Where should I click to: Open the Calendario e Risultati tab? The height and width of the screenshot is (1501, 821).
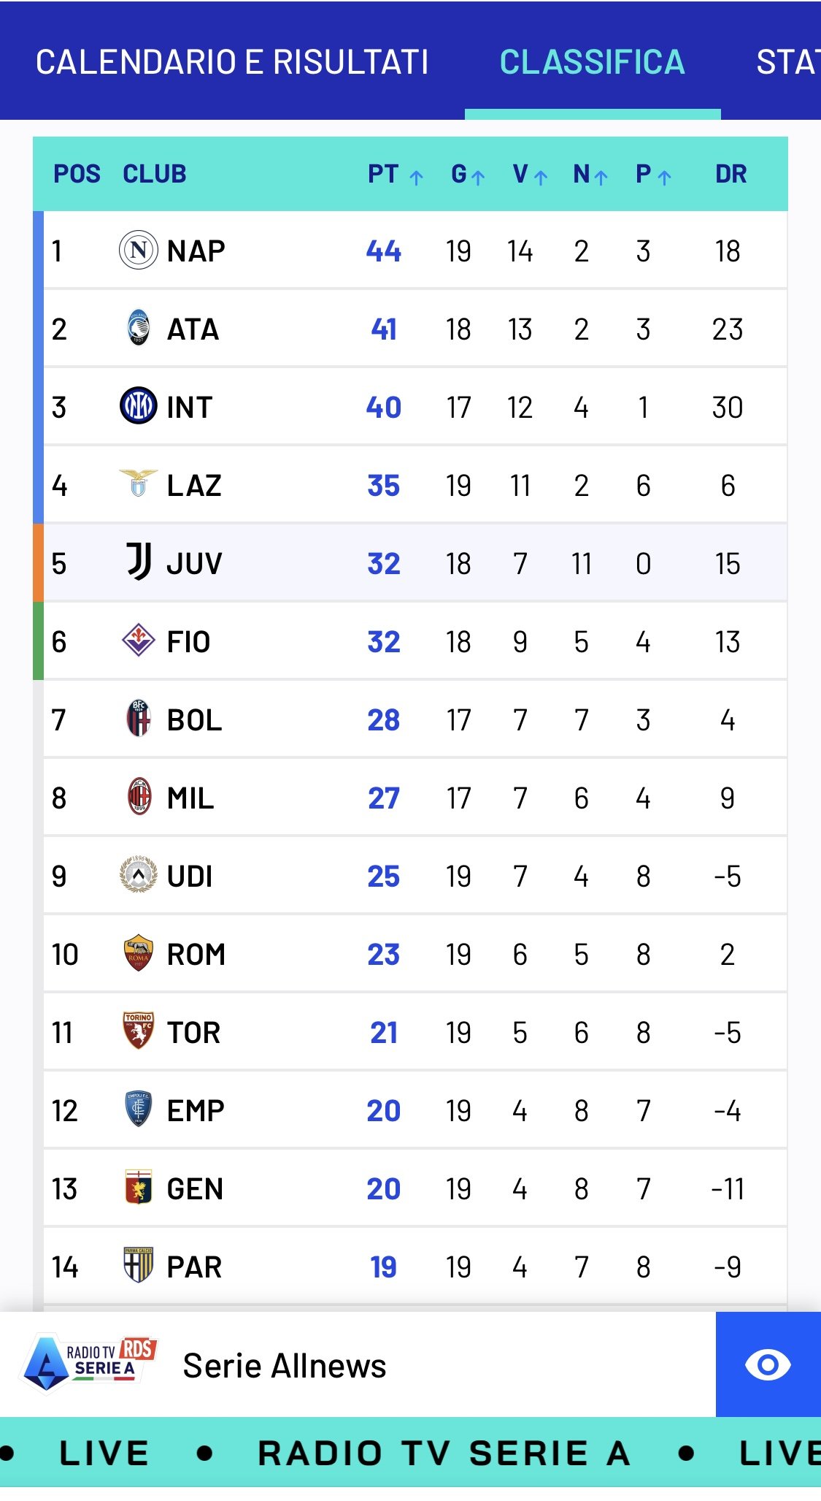pos(232,62)
